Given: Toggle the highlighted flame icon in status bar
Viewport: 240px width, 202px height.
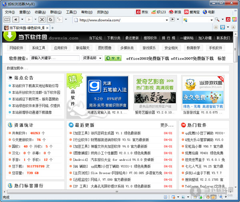Looking at the screenshot, I should coord(213,197).
